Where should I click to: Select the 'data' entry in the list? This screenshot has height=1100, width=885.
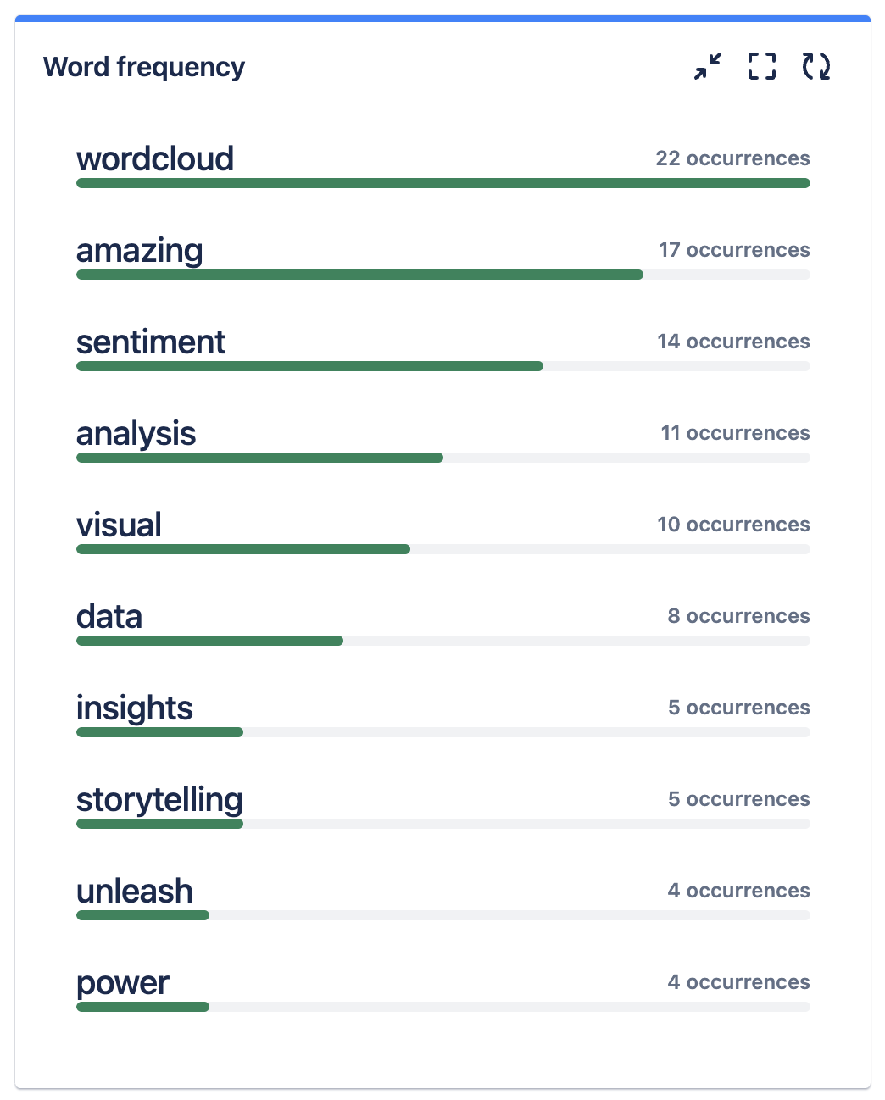pos(109,616)
